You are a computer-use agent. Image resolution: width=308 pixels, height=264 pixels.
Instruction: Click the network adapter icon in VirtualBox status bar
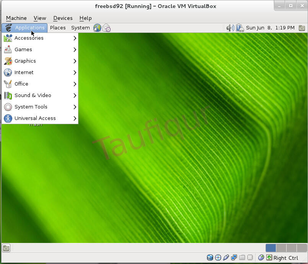(234, 258)
